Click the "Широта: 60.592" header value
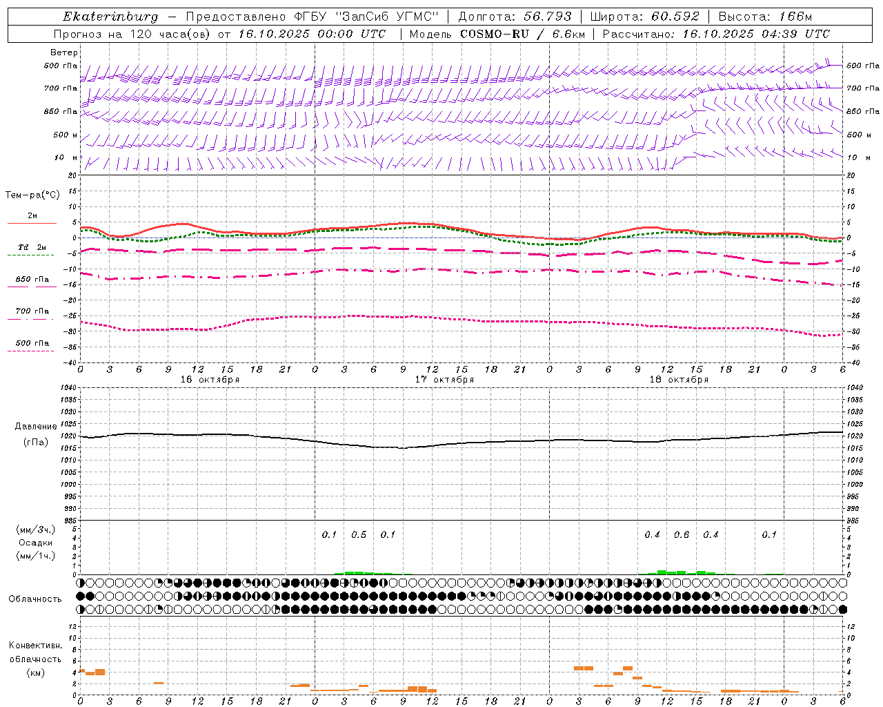 [645, 17]
